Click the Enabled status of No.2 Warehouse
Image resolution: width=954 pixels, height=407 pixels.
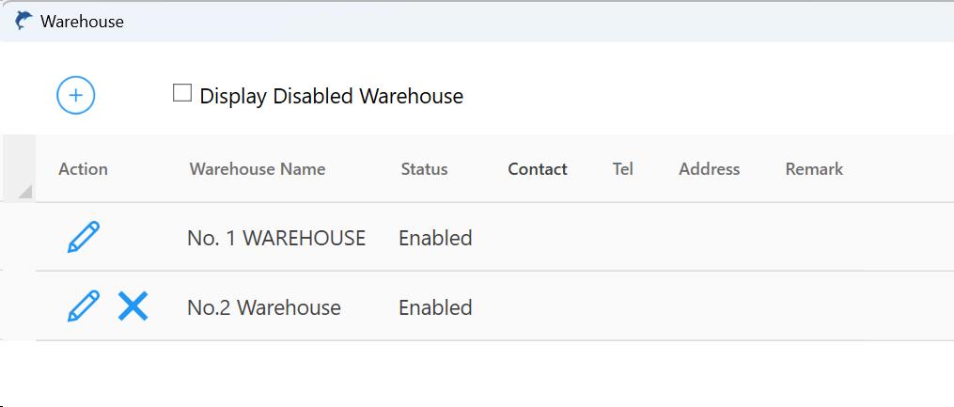pos(435,307)
